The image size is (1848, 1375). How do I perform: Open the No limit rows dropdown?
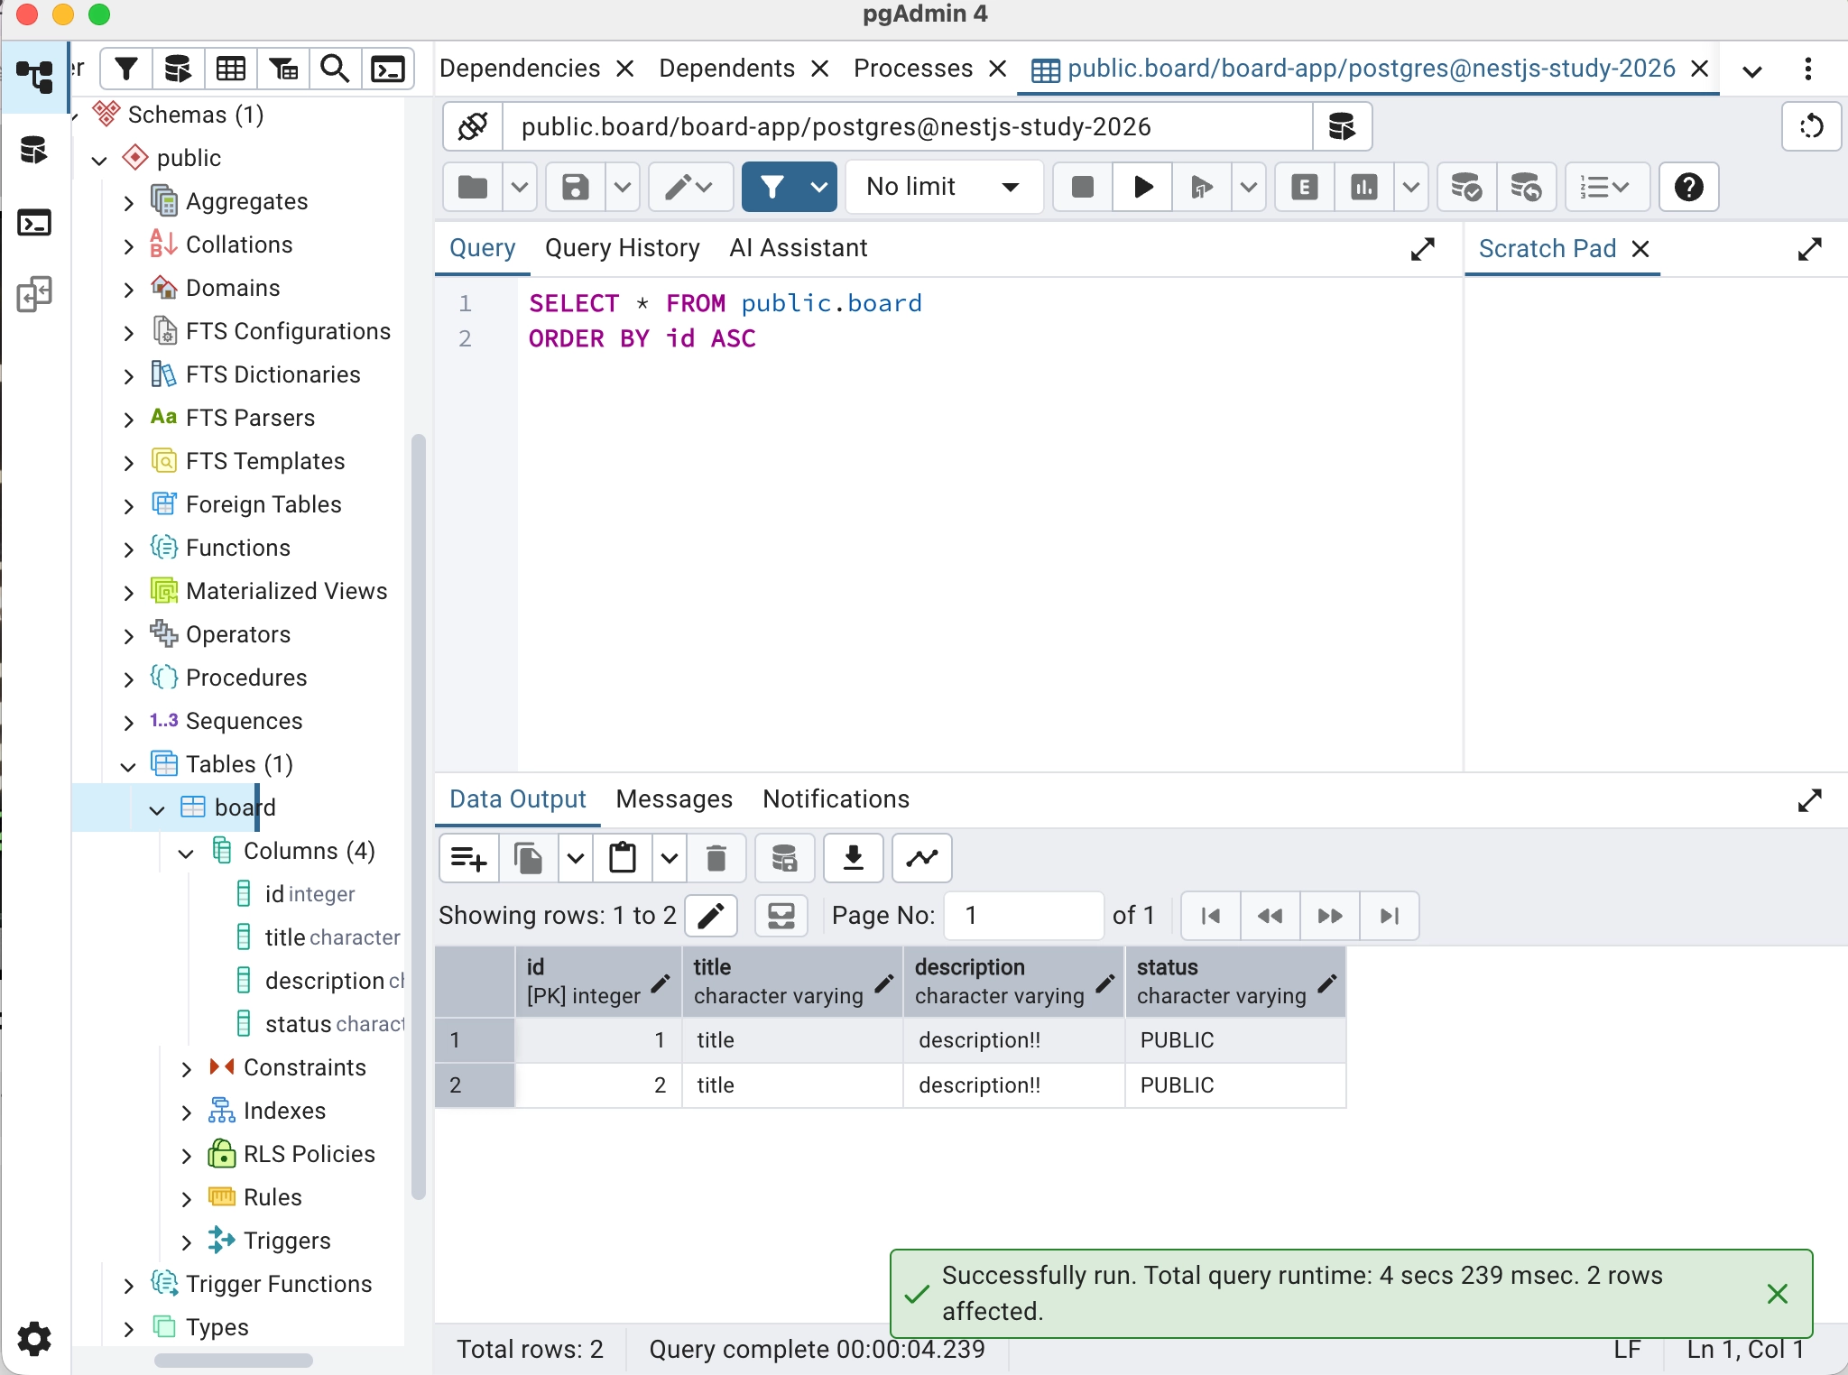(x=943, y=187)
